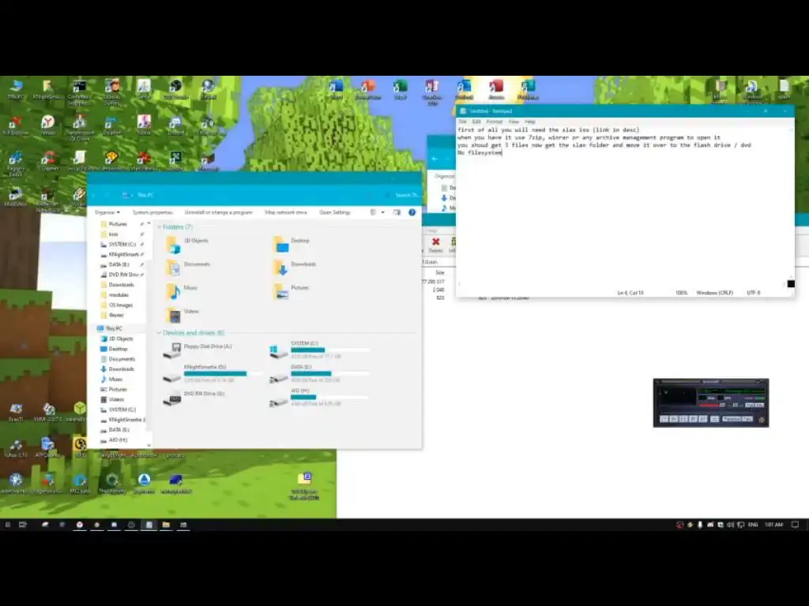Image resolution: width=809 pixels, height=606 pixels.
Task: Select the DATA (E:) drive in Devices
Action: [x=320, y=373]
